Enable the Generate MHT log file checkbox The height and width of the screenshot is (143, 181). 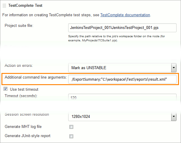pyautogui.click(x=71, y=127)
